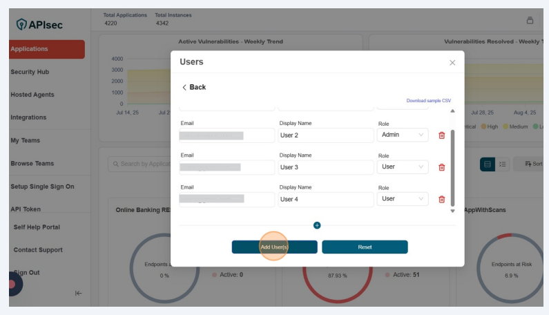Screen dimensions: 549x315
Task: Edit the Display Name field User 4
Action: click(x=326, y=200)
